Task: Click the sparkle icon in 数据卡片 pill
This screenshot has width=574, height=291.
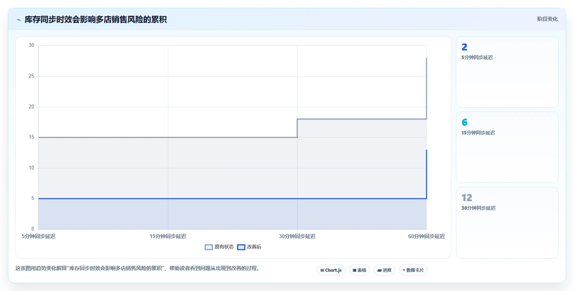Action: (x=404, y=270)
